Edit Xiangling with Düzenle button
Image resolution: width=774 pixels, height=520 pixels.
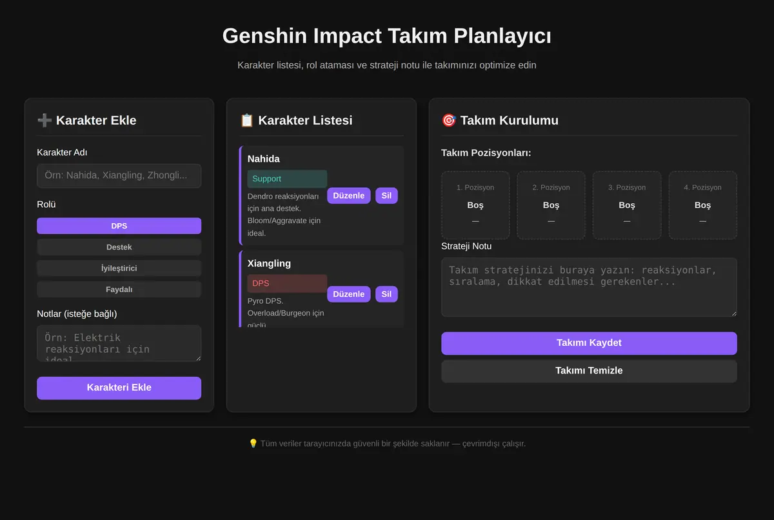click(349, 294)
